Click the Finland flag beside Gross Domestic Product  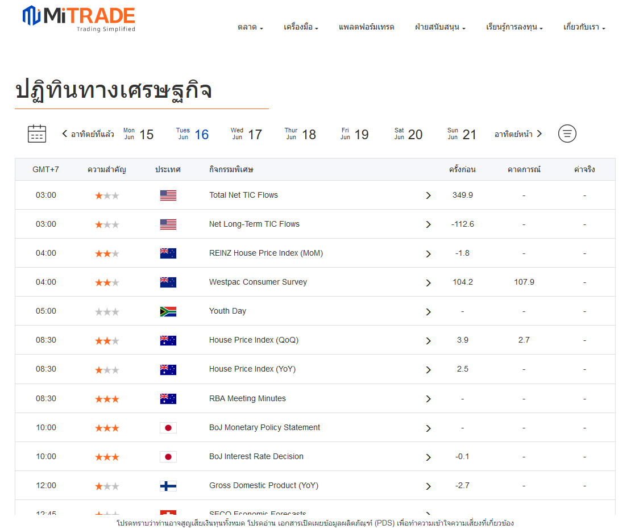pyautogui.click(x=168, y=486)
